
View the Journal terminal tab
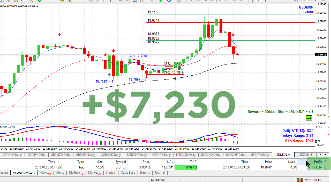(x=160, y=173)
